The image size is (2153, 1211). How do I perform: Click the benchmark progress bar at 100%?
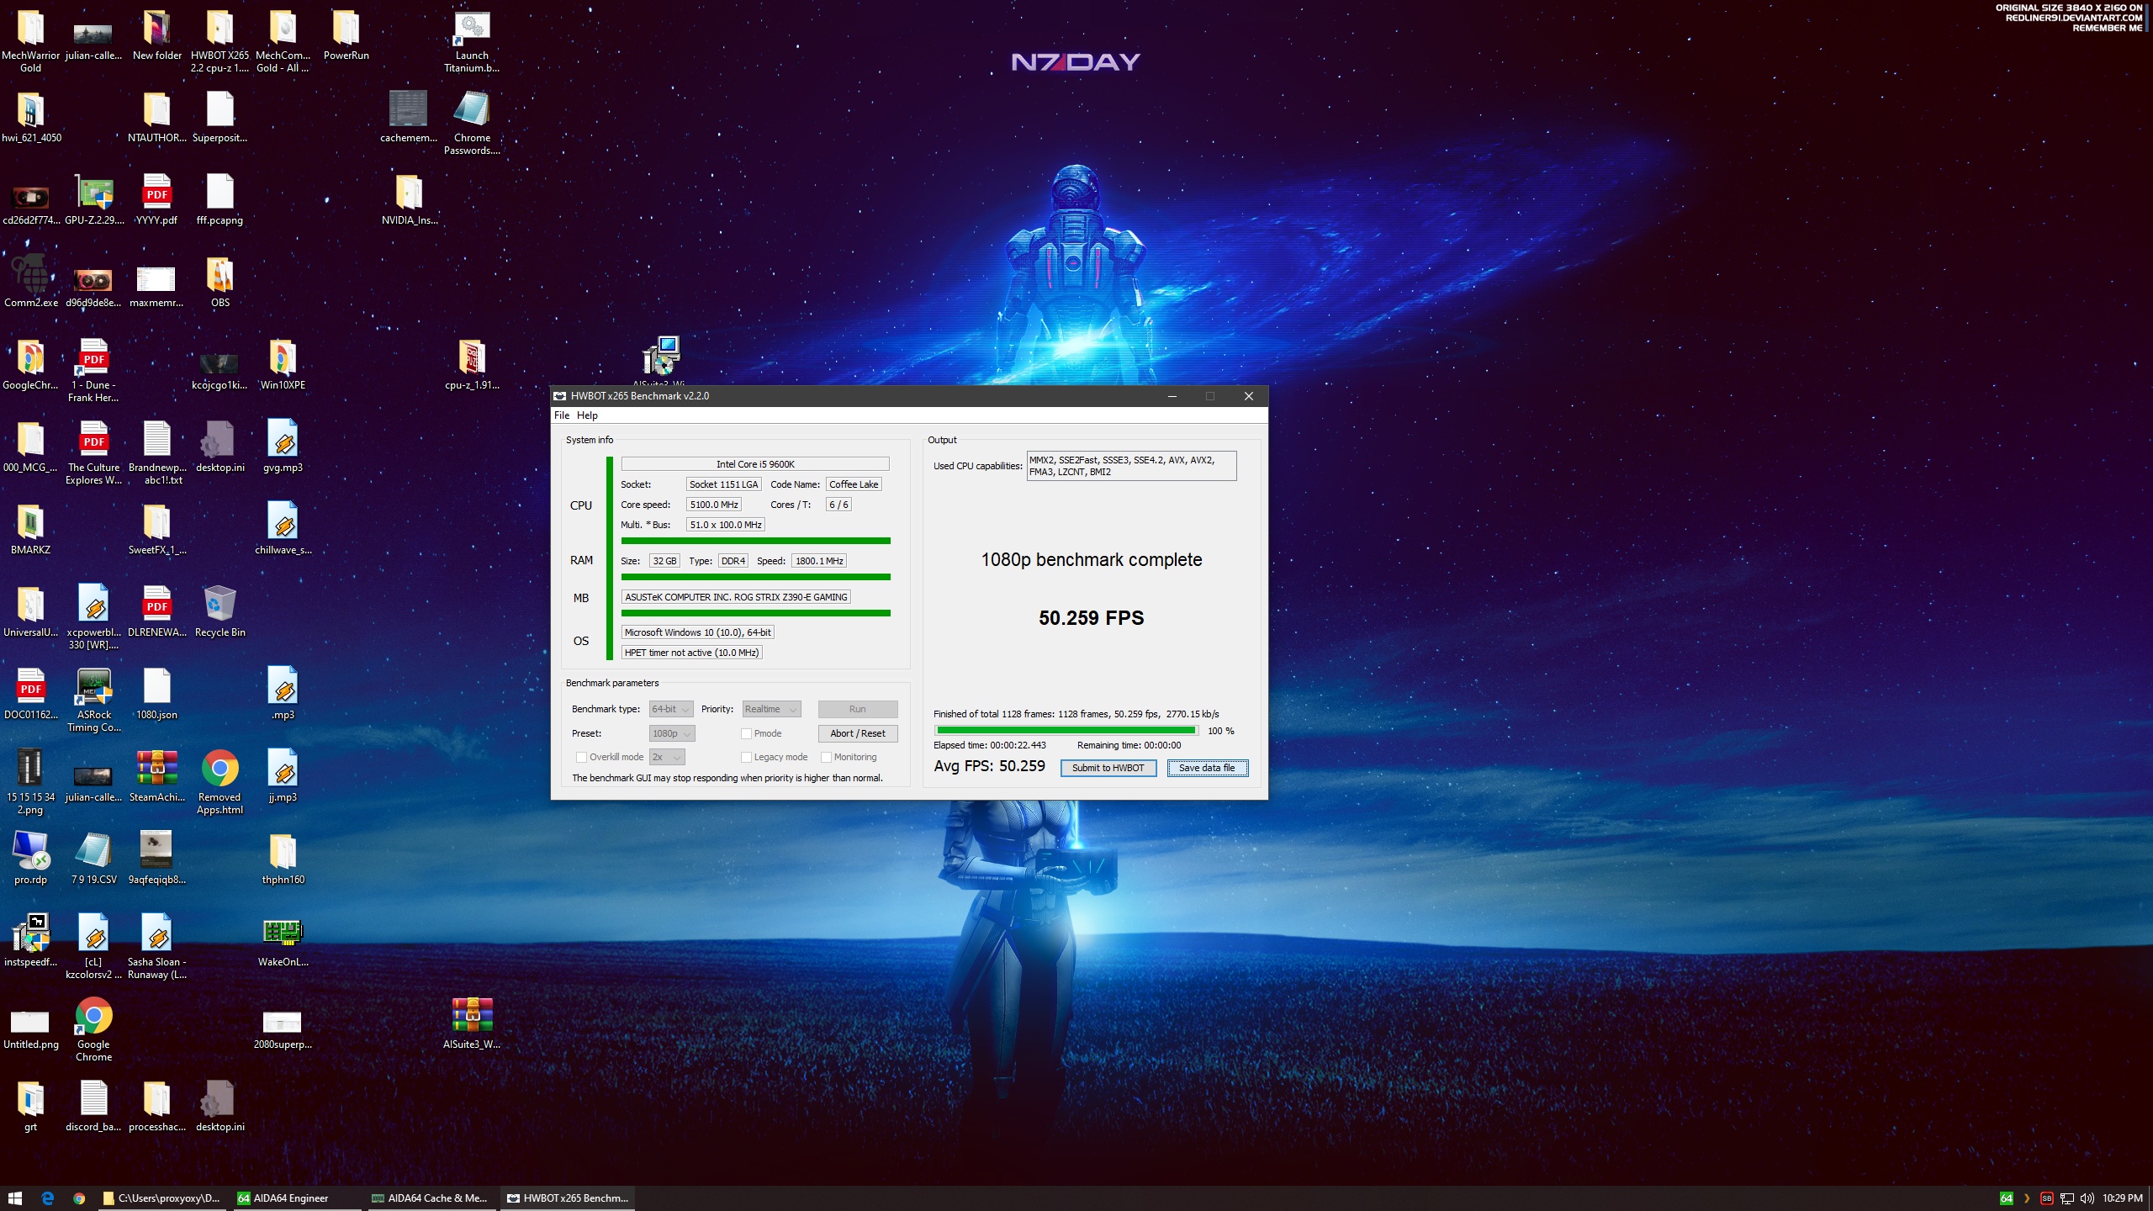tap(1066, 731)
